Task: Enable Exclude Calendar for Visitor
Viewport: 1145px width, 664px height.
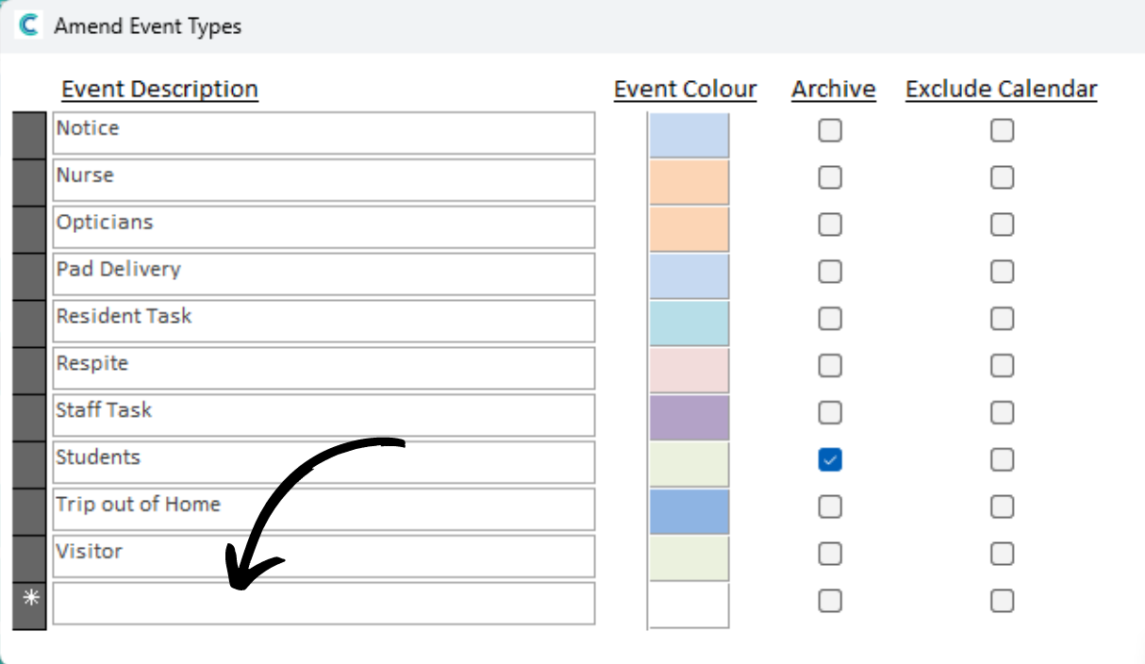Action: coord(1002,554)
